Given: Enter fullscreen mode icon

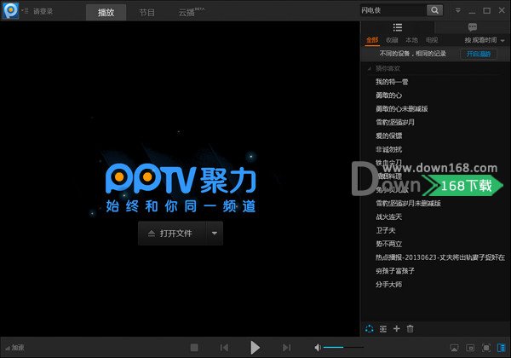Looking at the screenshot, I should (x=486, y=348).
